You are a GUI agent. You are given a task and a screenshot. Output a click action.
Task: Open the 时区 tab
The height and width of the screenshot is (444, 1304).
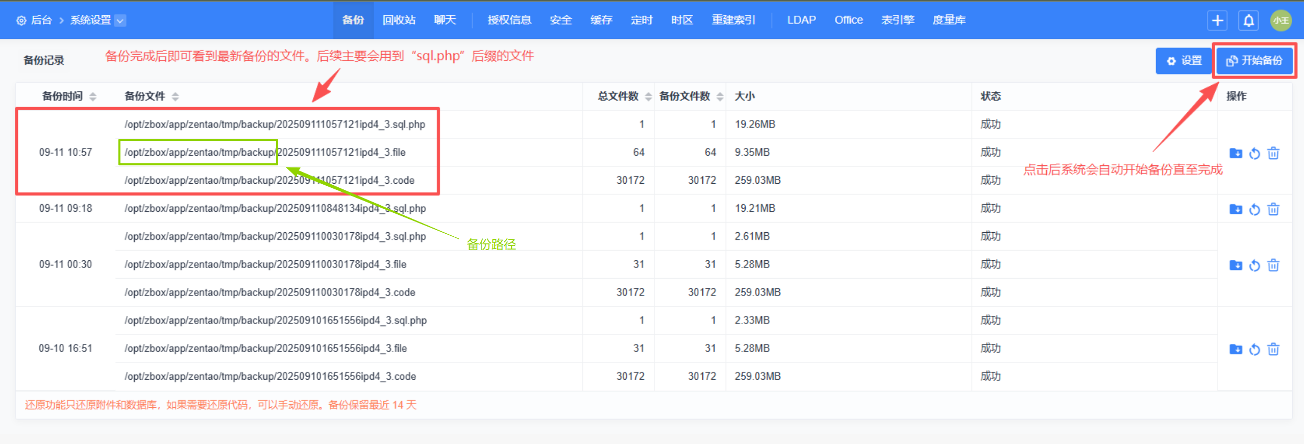(682, 20)
